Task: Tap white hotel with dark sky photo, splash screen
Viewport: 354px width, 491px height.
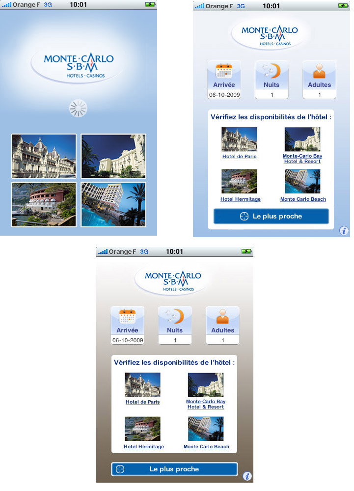Action: 113,156
